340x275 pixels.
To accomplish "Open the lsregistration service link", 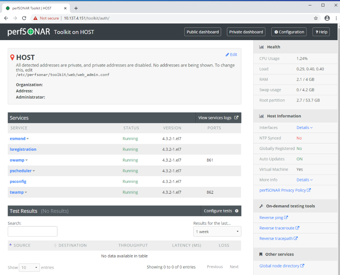I will (x=23, y=149).
